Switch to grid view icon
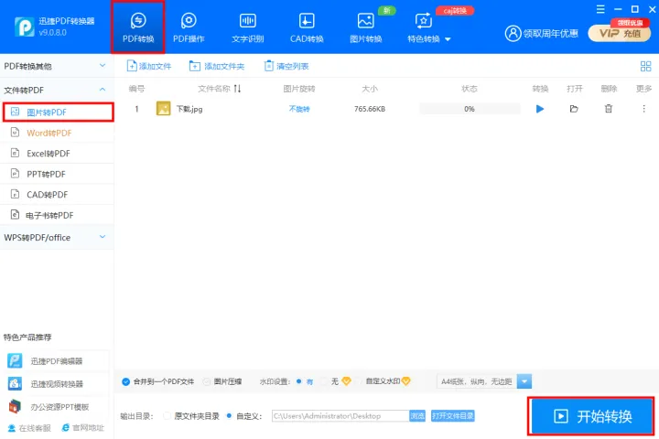 (x=645, y=66)
